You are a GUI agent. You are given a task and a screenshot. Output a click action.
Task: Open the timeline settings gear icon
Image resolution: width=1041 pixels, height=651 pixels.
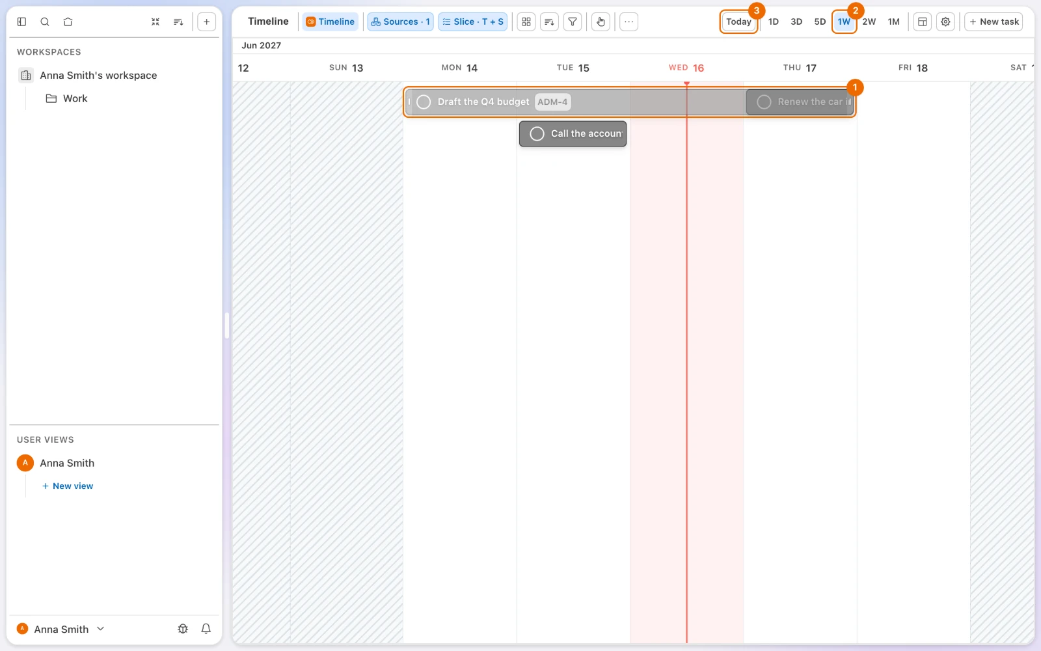point(945,21)
